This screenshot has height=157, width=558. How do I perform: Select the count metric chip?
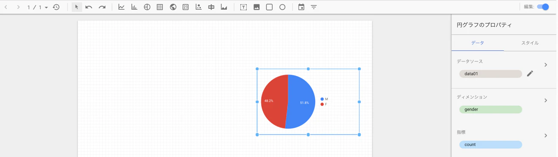coord(490,144)
